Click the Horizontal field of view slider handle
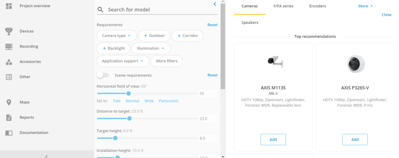 [129, 93]
